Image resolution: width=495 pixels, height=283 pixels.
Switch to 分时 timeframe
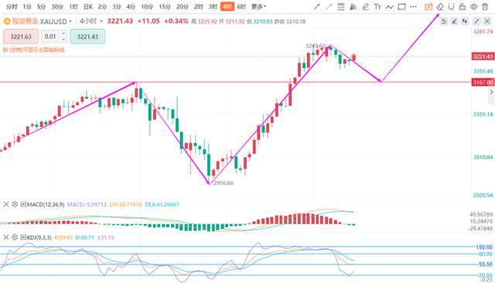pyautogui.click(x=12, y=7)
